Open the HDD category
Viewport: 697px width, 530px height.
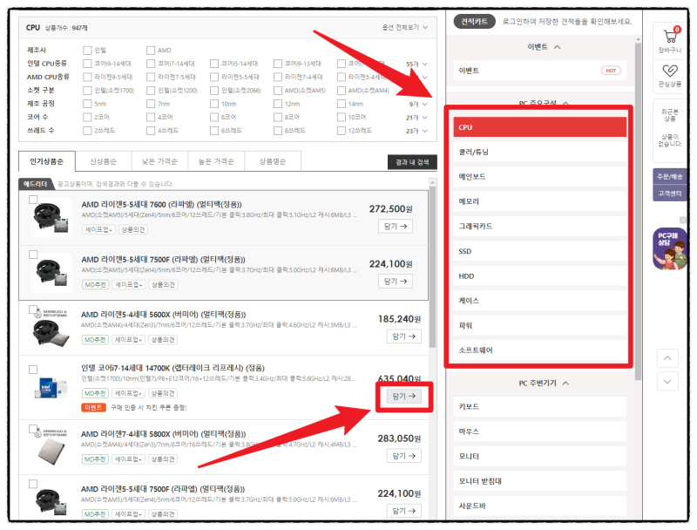click(x=539, y=276)
